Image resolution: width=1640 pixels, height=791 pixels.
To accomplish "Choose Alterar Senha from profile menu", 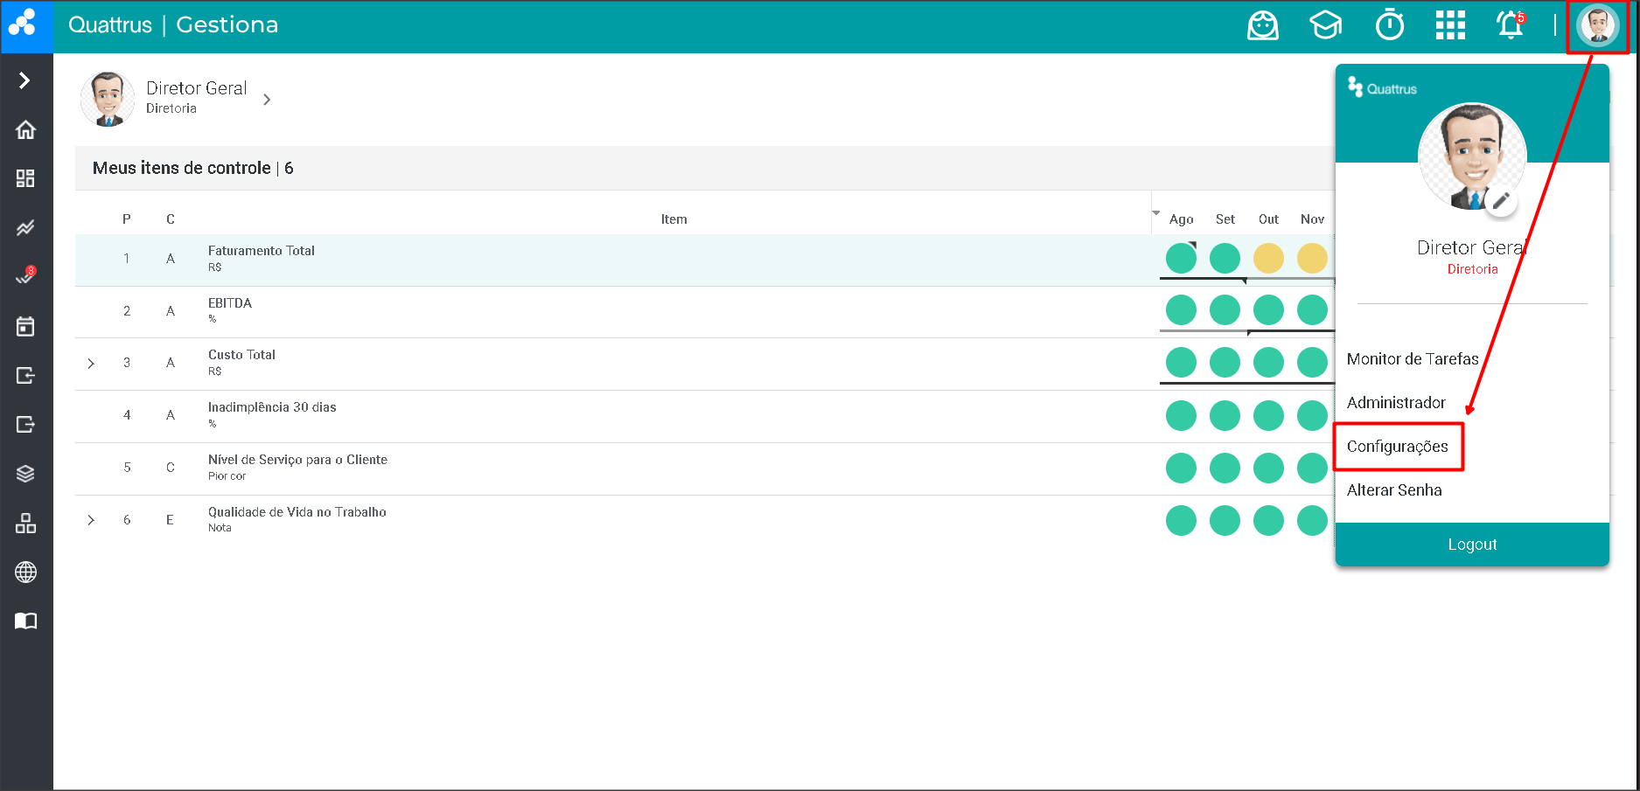I will (x=1393, y=490).
